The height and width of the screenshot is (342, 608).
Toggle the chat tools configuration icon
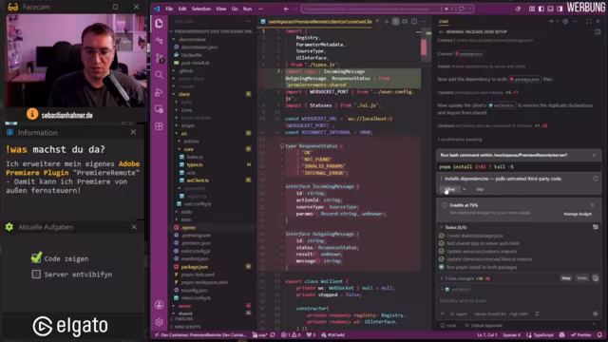tap(537, 313)
